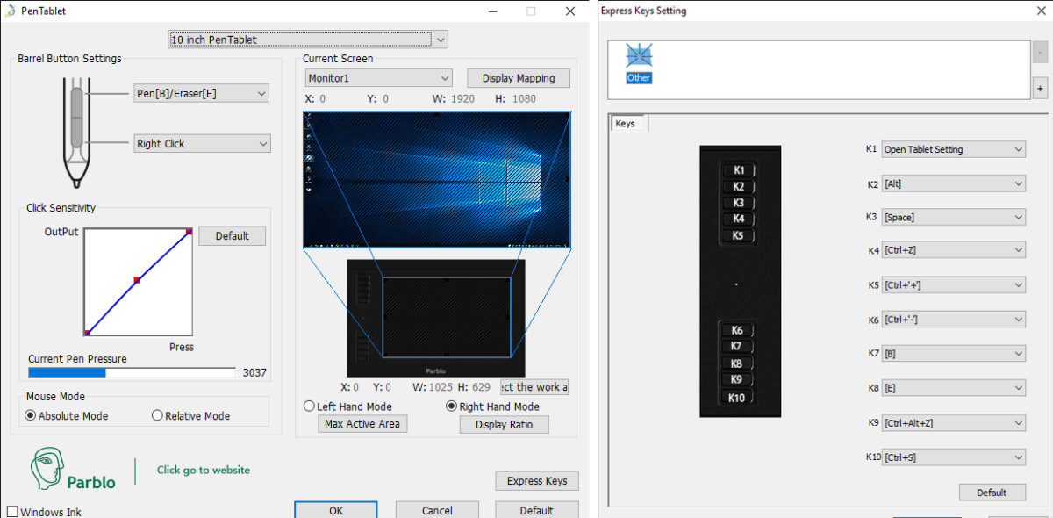Select Left Hand Mode radio button
The image size is (1053, 518).
pyautogui.click(x=309, y=406)
